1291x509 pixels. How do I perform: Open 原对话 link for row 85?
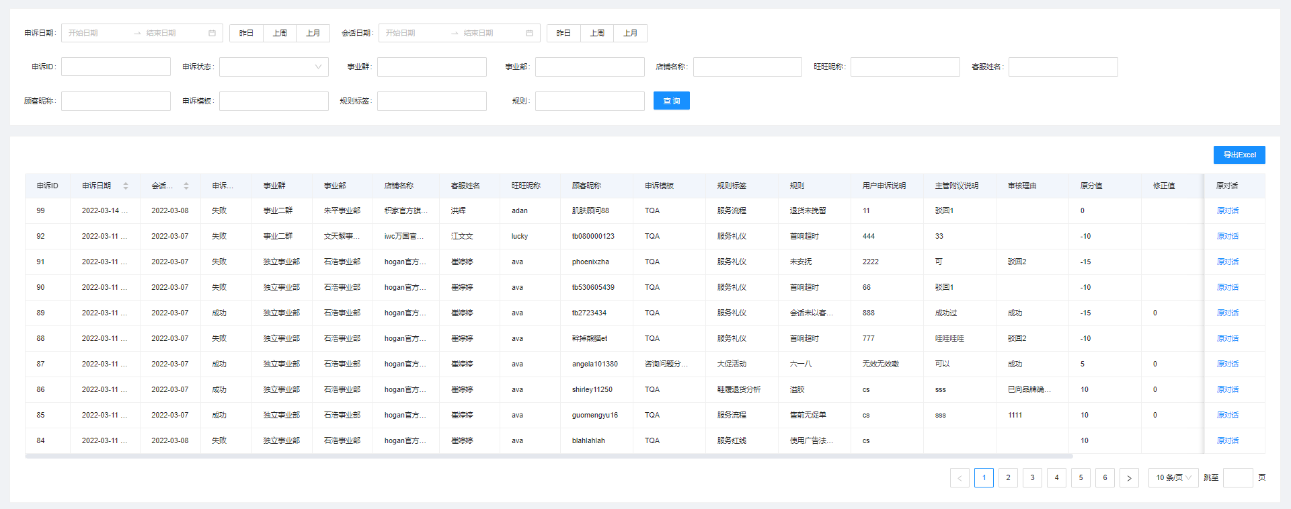[x=1228, y=415]
